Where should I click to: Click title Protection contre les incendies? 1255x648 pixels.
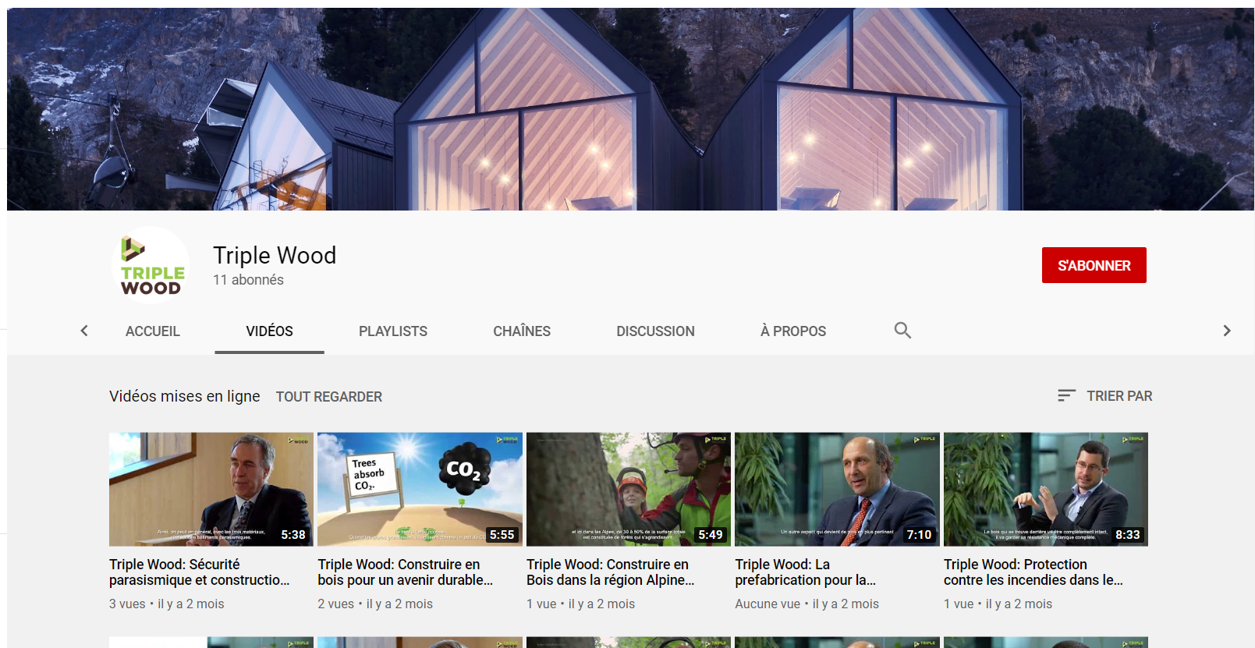tap(1033, 572)
